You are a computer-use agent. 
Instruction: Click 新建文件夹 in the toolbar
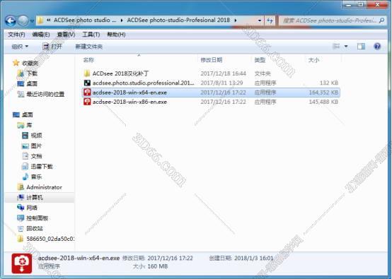click(89, 47)
